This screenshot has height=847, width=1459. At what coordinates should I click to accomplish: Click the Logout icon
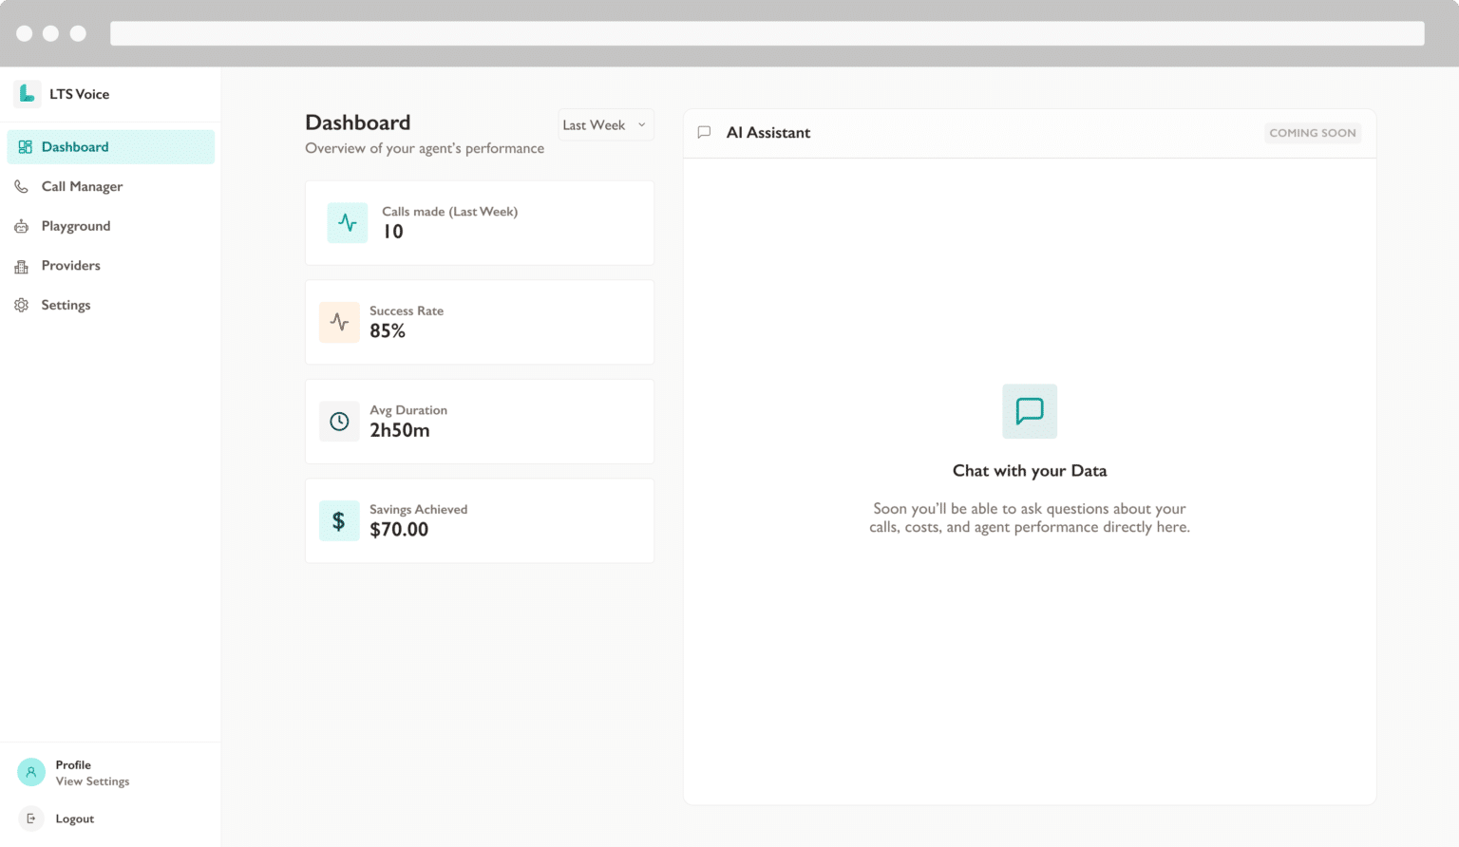tap(30, 818)
